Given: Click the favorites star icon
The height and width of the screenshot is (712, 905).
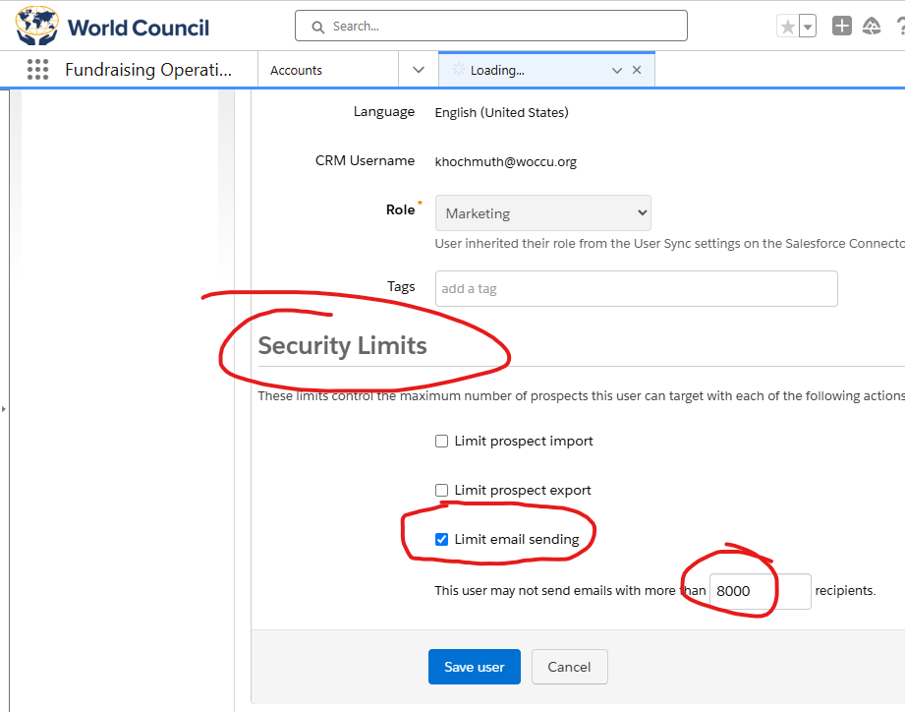Looking at the screenshot, I should 788,26.
